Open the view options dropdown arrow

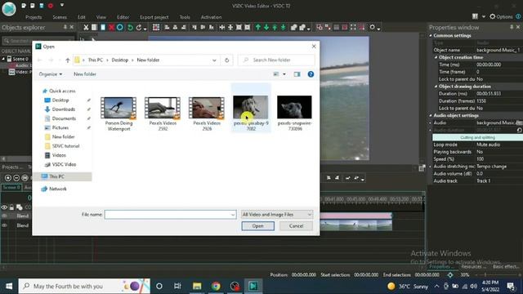pos(284,74)
